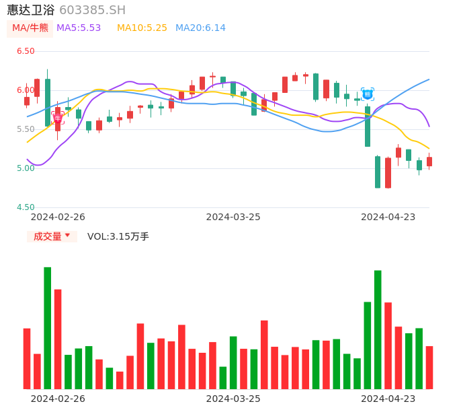461x408 pixels.
Task: Open the 惠达卫浴 stock name link
Action: [30, 10]
